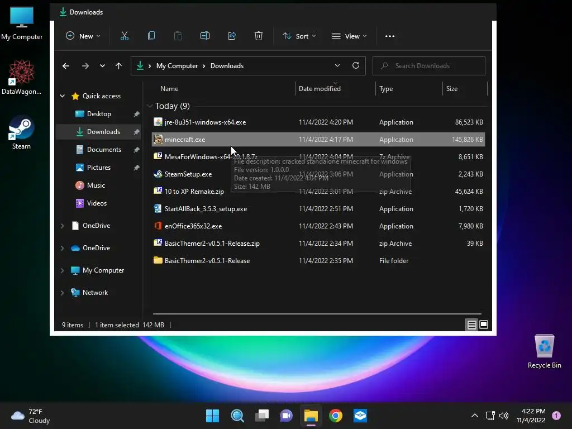Click My Computer in address breadcrumb

coord(177,66)
